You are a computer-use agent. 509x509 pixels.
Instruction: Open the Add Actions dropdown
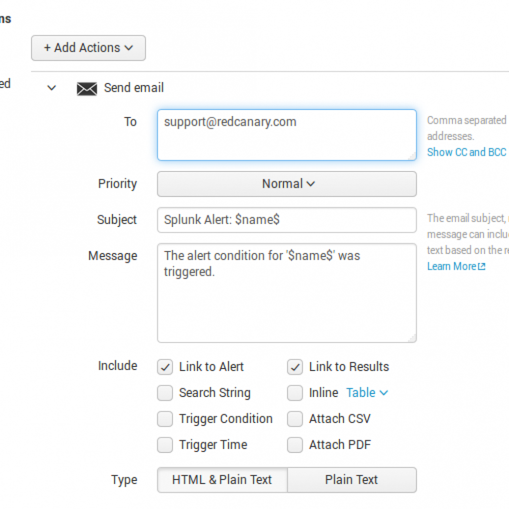(x=89, y=48)
